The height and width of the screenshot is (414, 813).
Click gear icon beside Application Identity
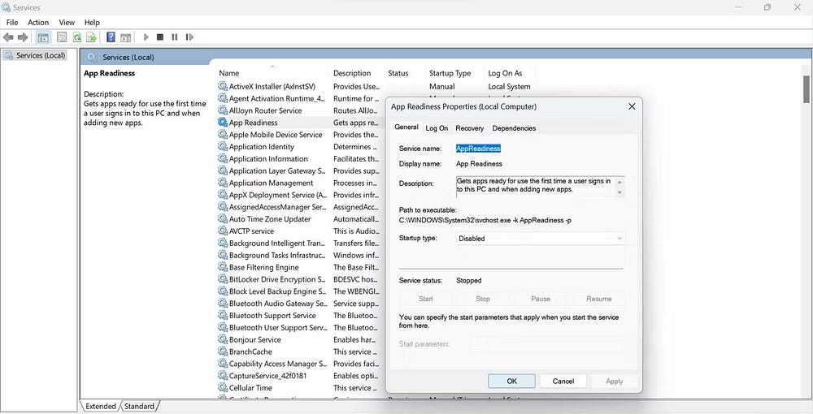point(223,146)
